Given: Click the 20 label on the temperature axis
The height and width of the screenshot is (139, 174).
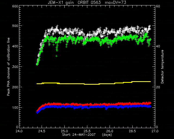Looking at the screenshot, I should pos(158,87).
